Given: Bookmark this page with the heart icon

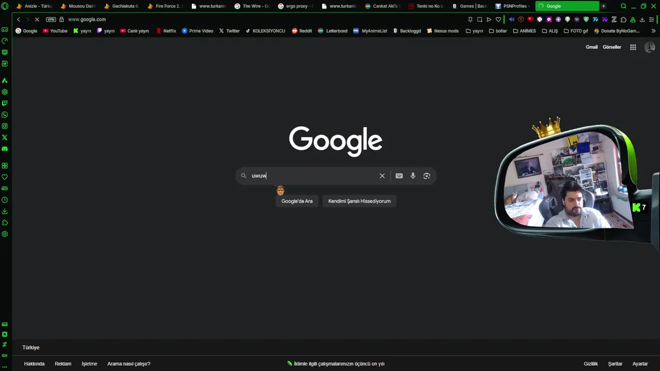Looking at the screenshot, I should tap(498, 20).
